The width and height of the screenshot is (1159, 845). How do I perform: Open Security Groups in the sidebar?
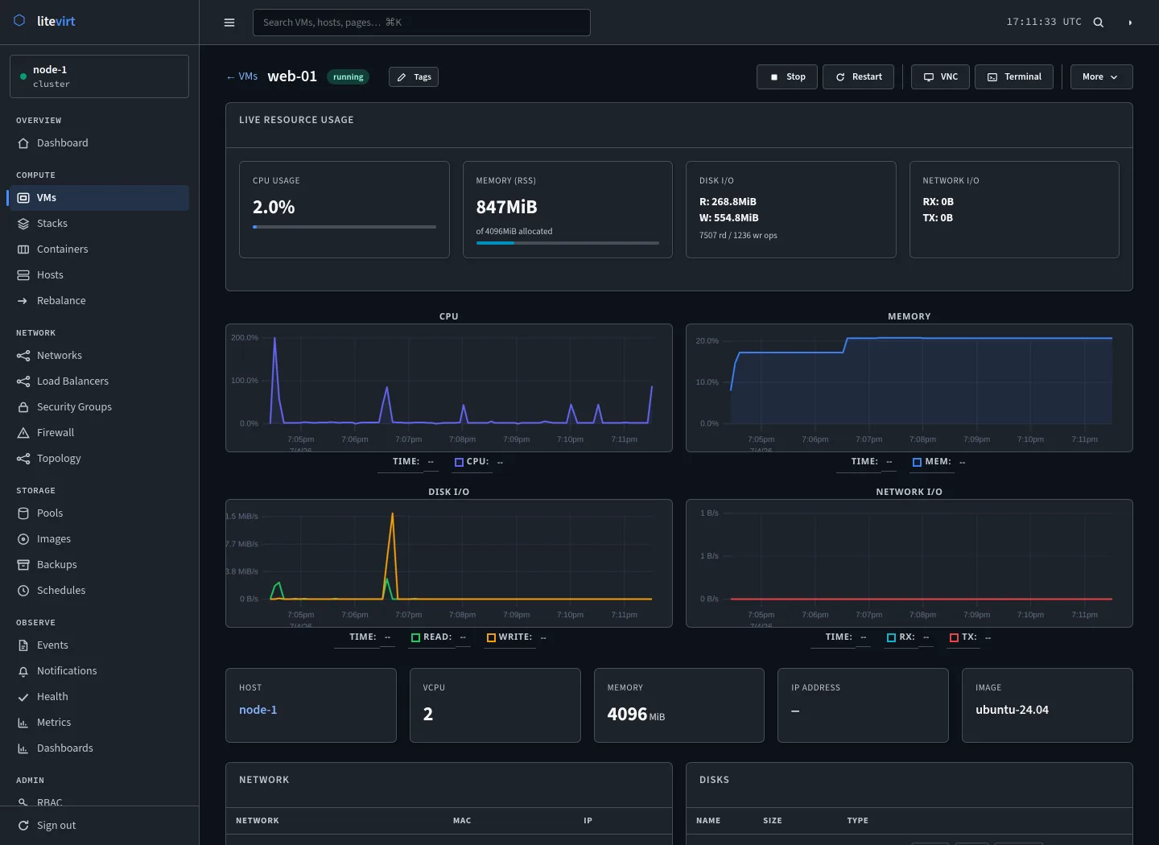99,407
